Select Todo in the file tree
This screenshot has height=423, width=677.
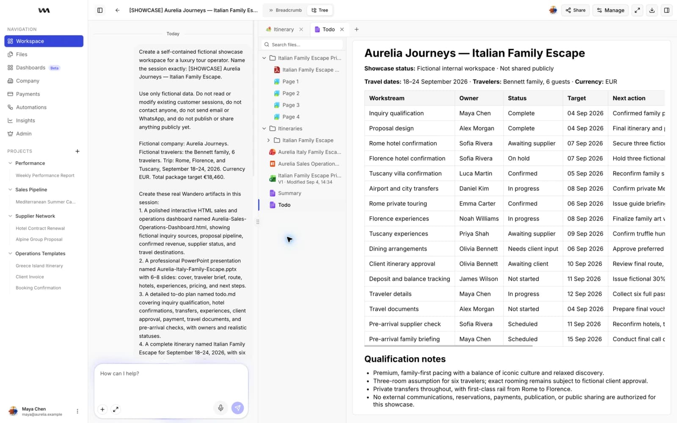click(281, 205)
